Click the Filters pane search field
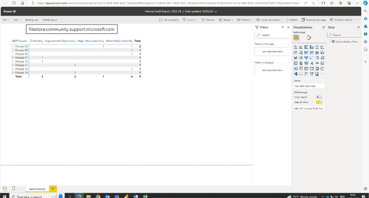The width and height of the screenshot is (369, 198). 272,35
